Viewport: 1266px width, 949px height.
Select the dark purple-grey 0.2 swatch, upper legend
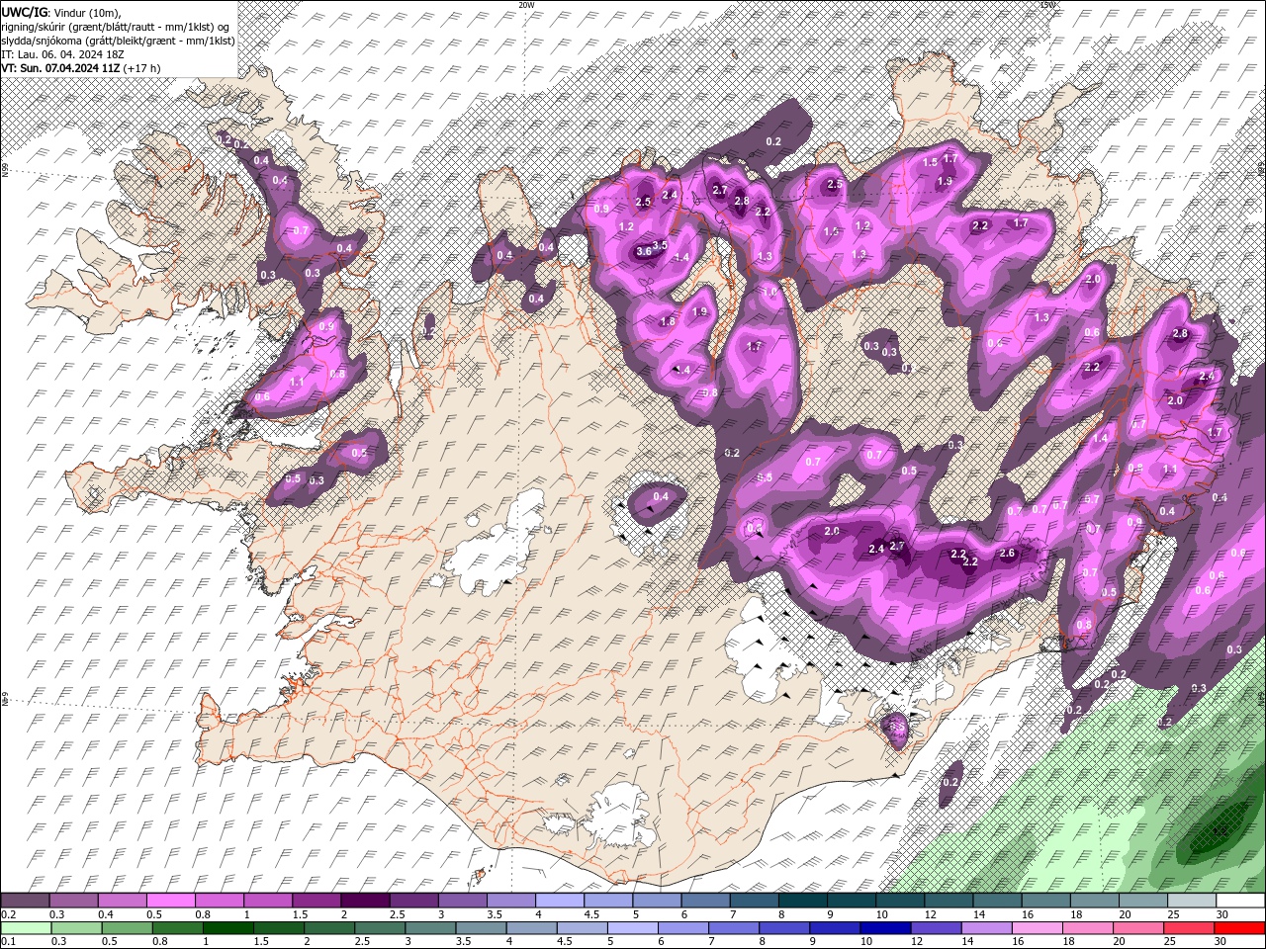[25, 901]
